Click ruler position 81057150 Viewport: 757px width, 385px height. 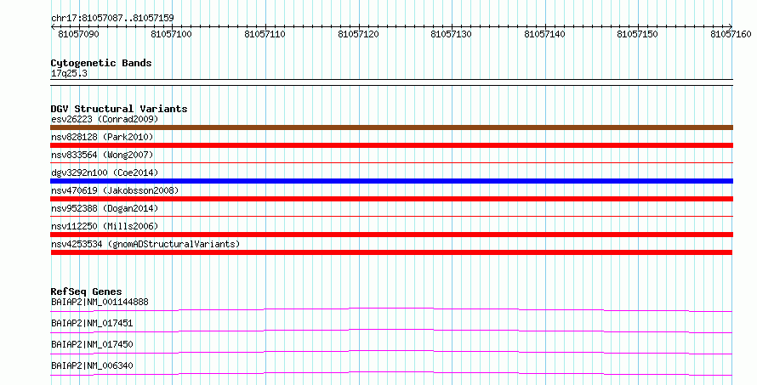point(637,34)
